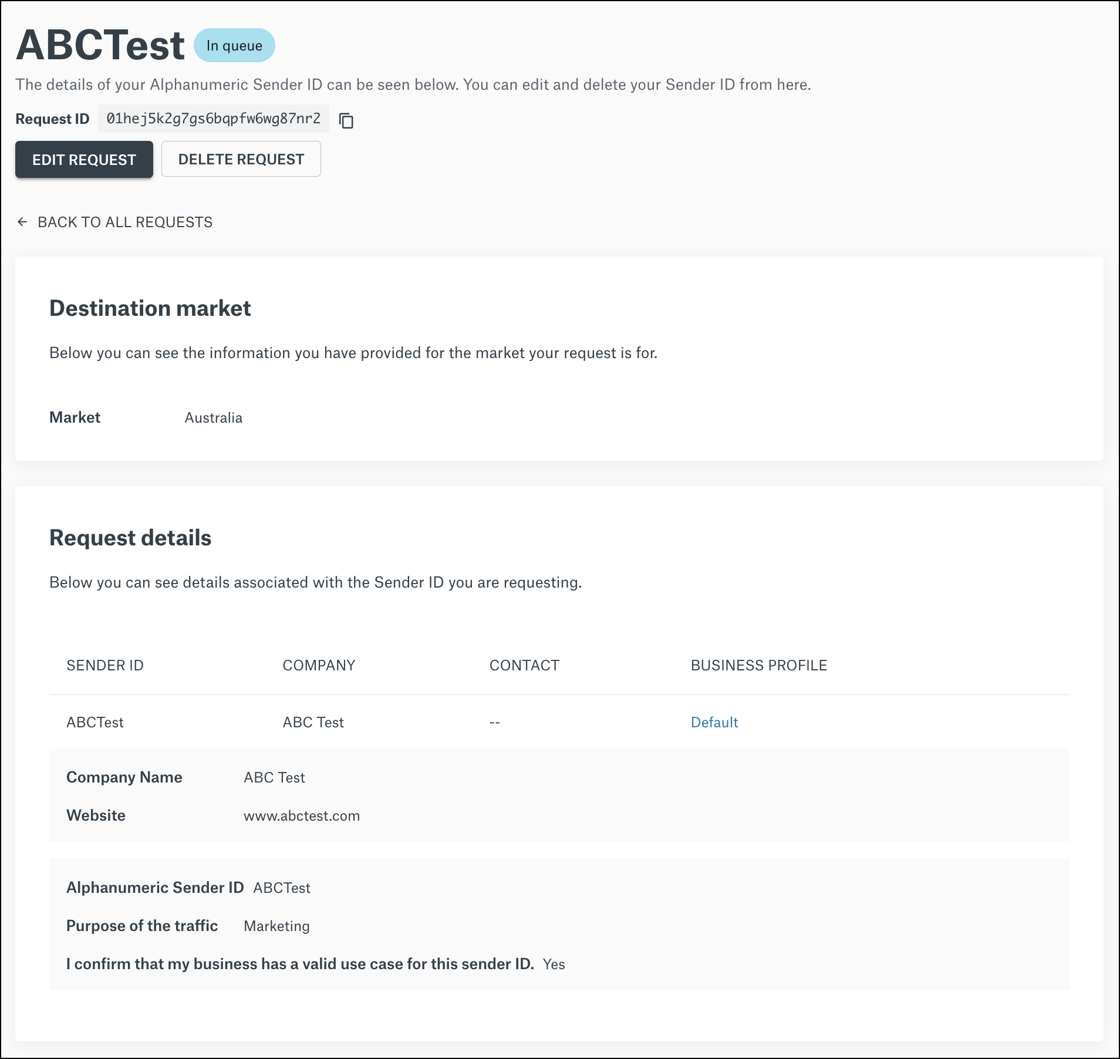Select the SENDER ID column header

pyautogui.click(x=105, y=665)
